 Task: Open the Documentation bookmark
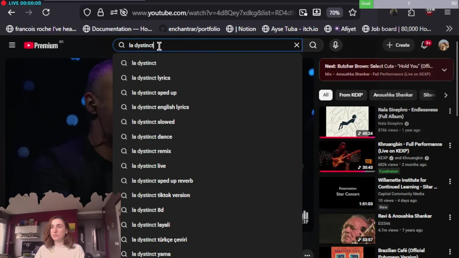coord(117,29)
